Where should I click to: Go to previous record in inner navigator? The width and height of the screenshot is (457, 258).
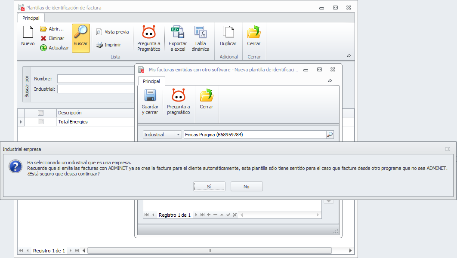pyautogui.click(x=153, y=215)
